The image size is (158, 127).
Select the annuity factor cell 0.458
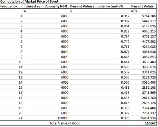tap(99, 93)
